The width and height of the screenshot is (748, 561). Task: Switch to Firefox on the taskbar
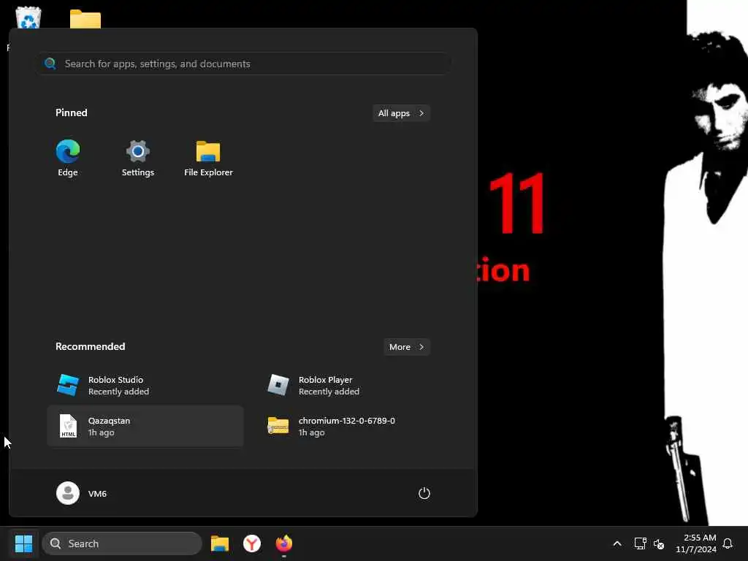pyautogui.click(x=284, y=543)
